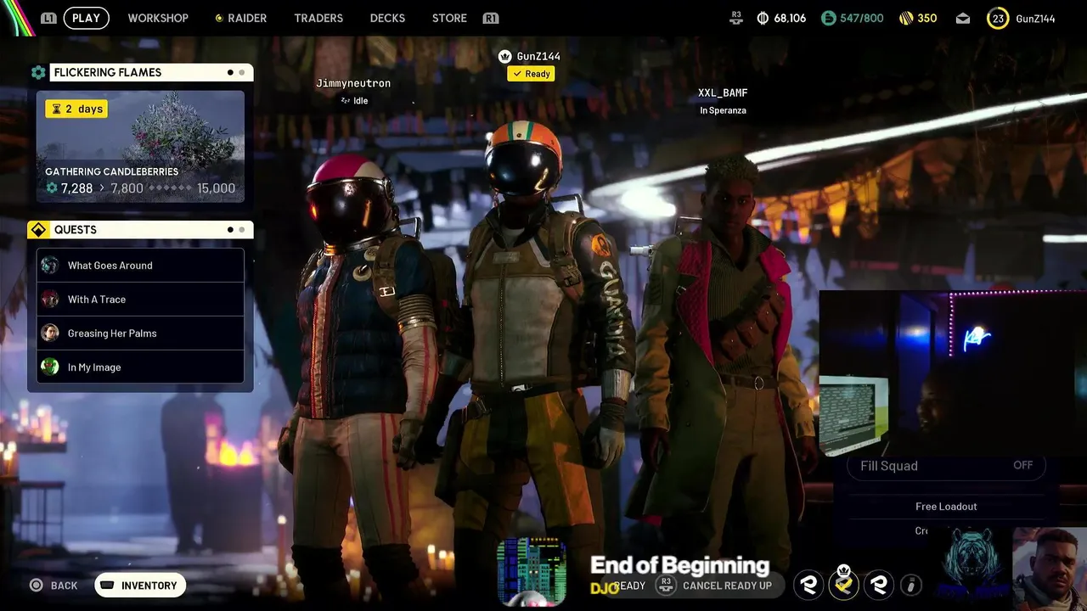The width and height of the screenshot is (1087, 611).
Task: Go BACK using the bottom-left label
Action: pos(64,586)
